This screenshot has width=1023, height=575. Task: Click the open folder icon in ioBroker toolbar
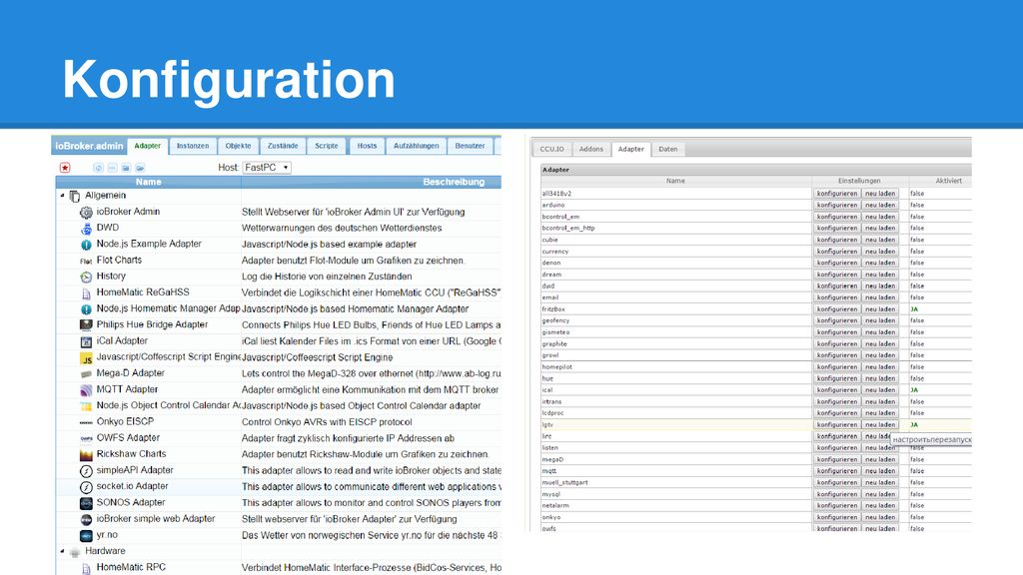coord(140,168)
